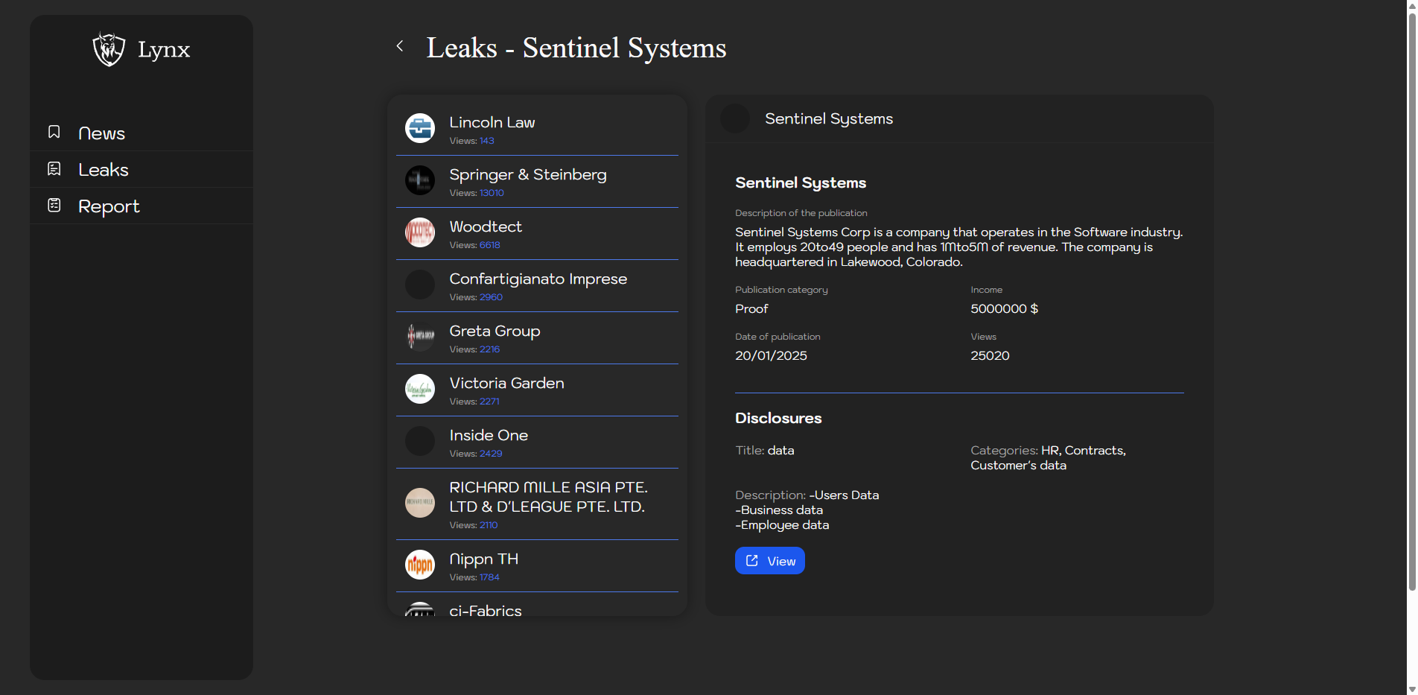Viewport: 1418px width, 695px height.
Task: Click the page's vertical scrollbar thumb
Action: (1411, 298)
